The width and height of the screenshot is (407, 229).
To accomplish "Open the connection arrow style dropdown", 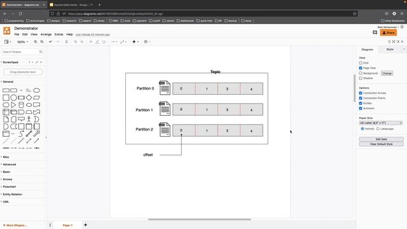I will point(114,41).
